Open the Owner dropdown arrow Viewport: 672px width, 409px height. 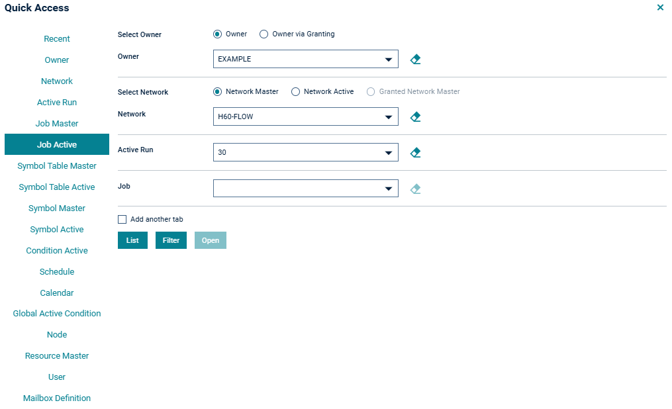pos(388,59)
